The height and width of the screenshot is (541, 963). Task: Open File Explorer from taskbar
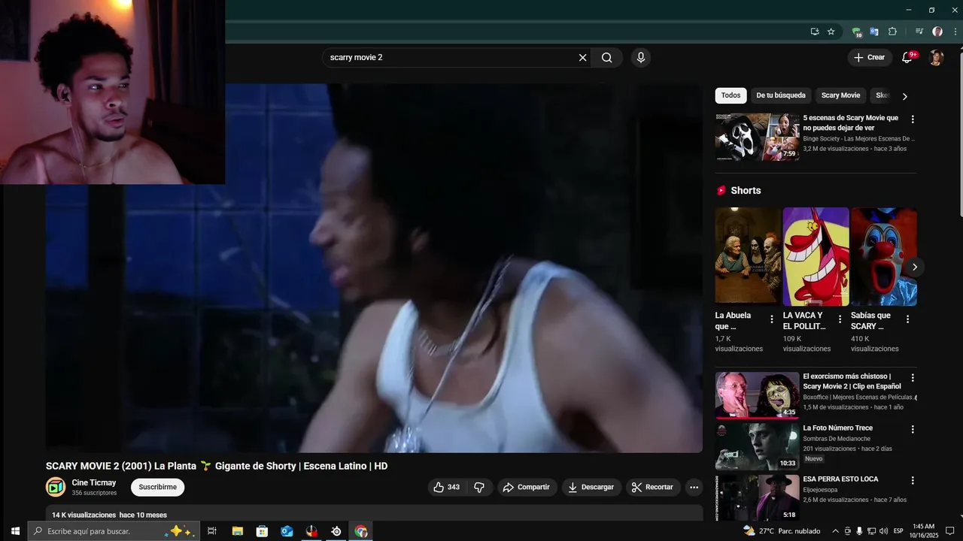pos(237,531)
